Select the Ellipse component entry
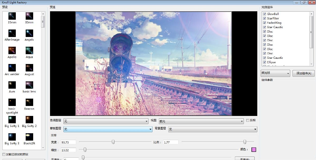Viewport: 316px width, 160px height. pyautogui.click(x=271, y=62)
